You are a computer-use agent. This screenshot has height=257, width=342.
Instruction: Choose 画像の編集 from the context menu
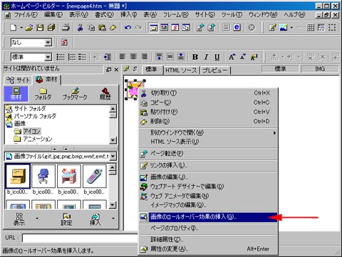[x=208, y=177]
